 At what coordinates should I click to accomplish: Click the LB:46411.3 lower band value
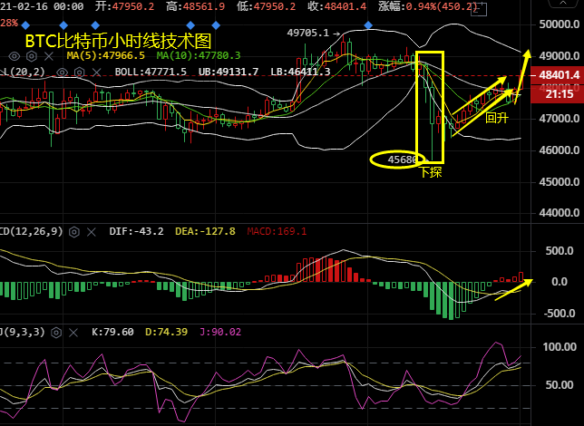(300, 72)
